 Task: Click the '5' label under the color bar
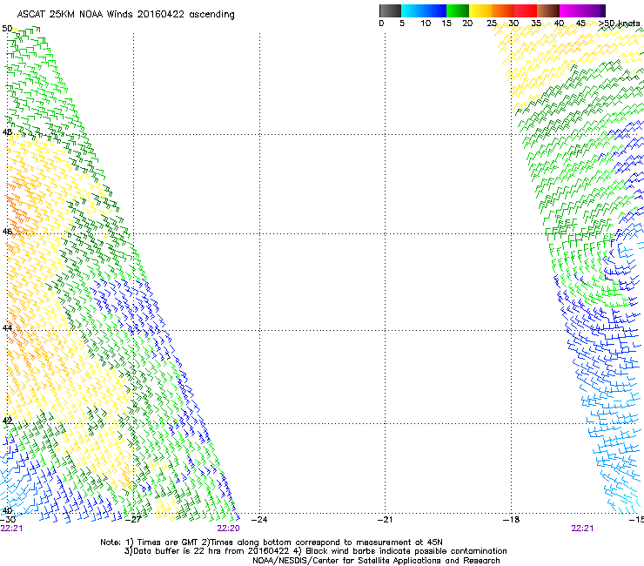pyautogui.click(x=402, y=24)
